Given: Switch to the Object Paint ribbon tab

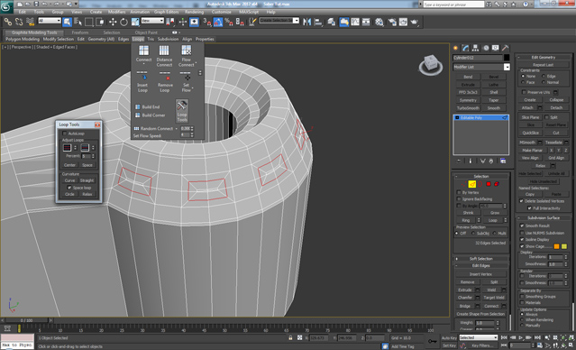Looking at the screenshot, I should coord(146,32).
